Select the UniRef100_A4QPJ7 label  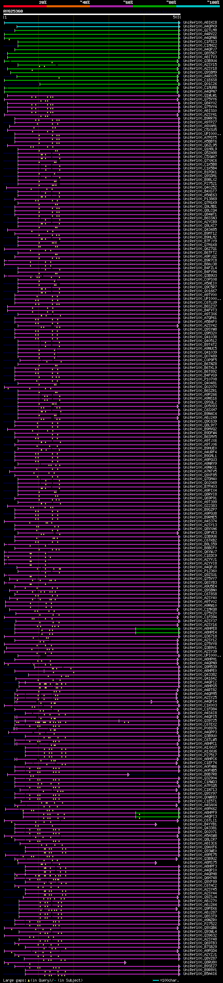point(200,49)
